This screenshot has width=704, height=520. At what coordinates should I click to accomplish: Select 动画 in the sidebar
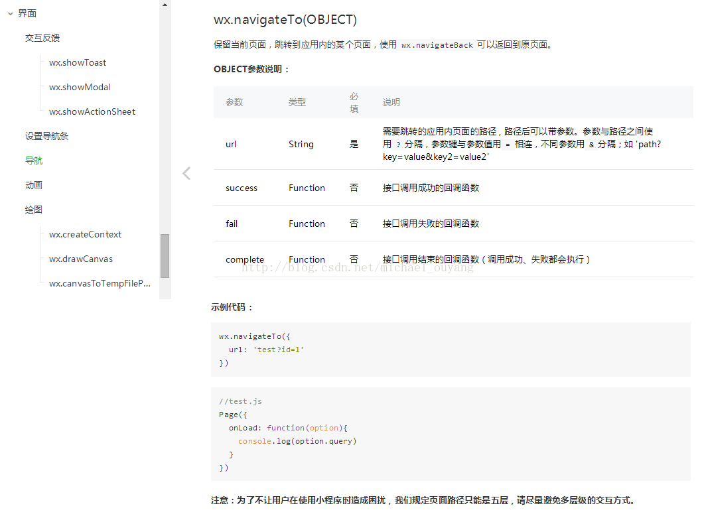pyautogui.click(x=34, y=185)
